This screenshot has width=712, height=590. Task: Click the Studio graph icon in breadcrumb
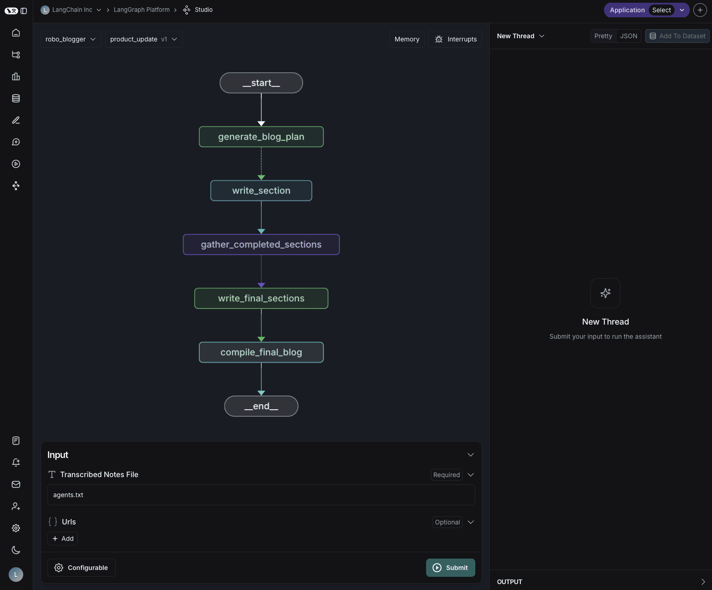point(187,10)
